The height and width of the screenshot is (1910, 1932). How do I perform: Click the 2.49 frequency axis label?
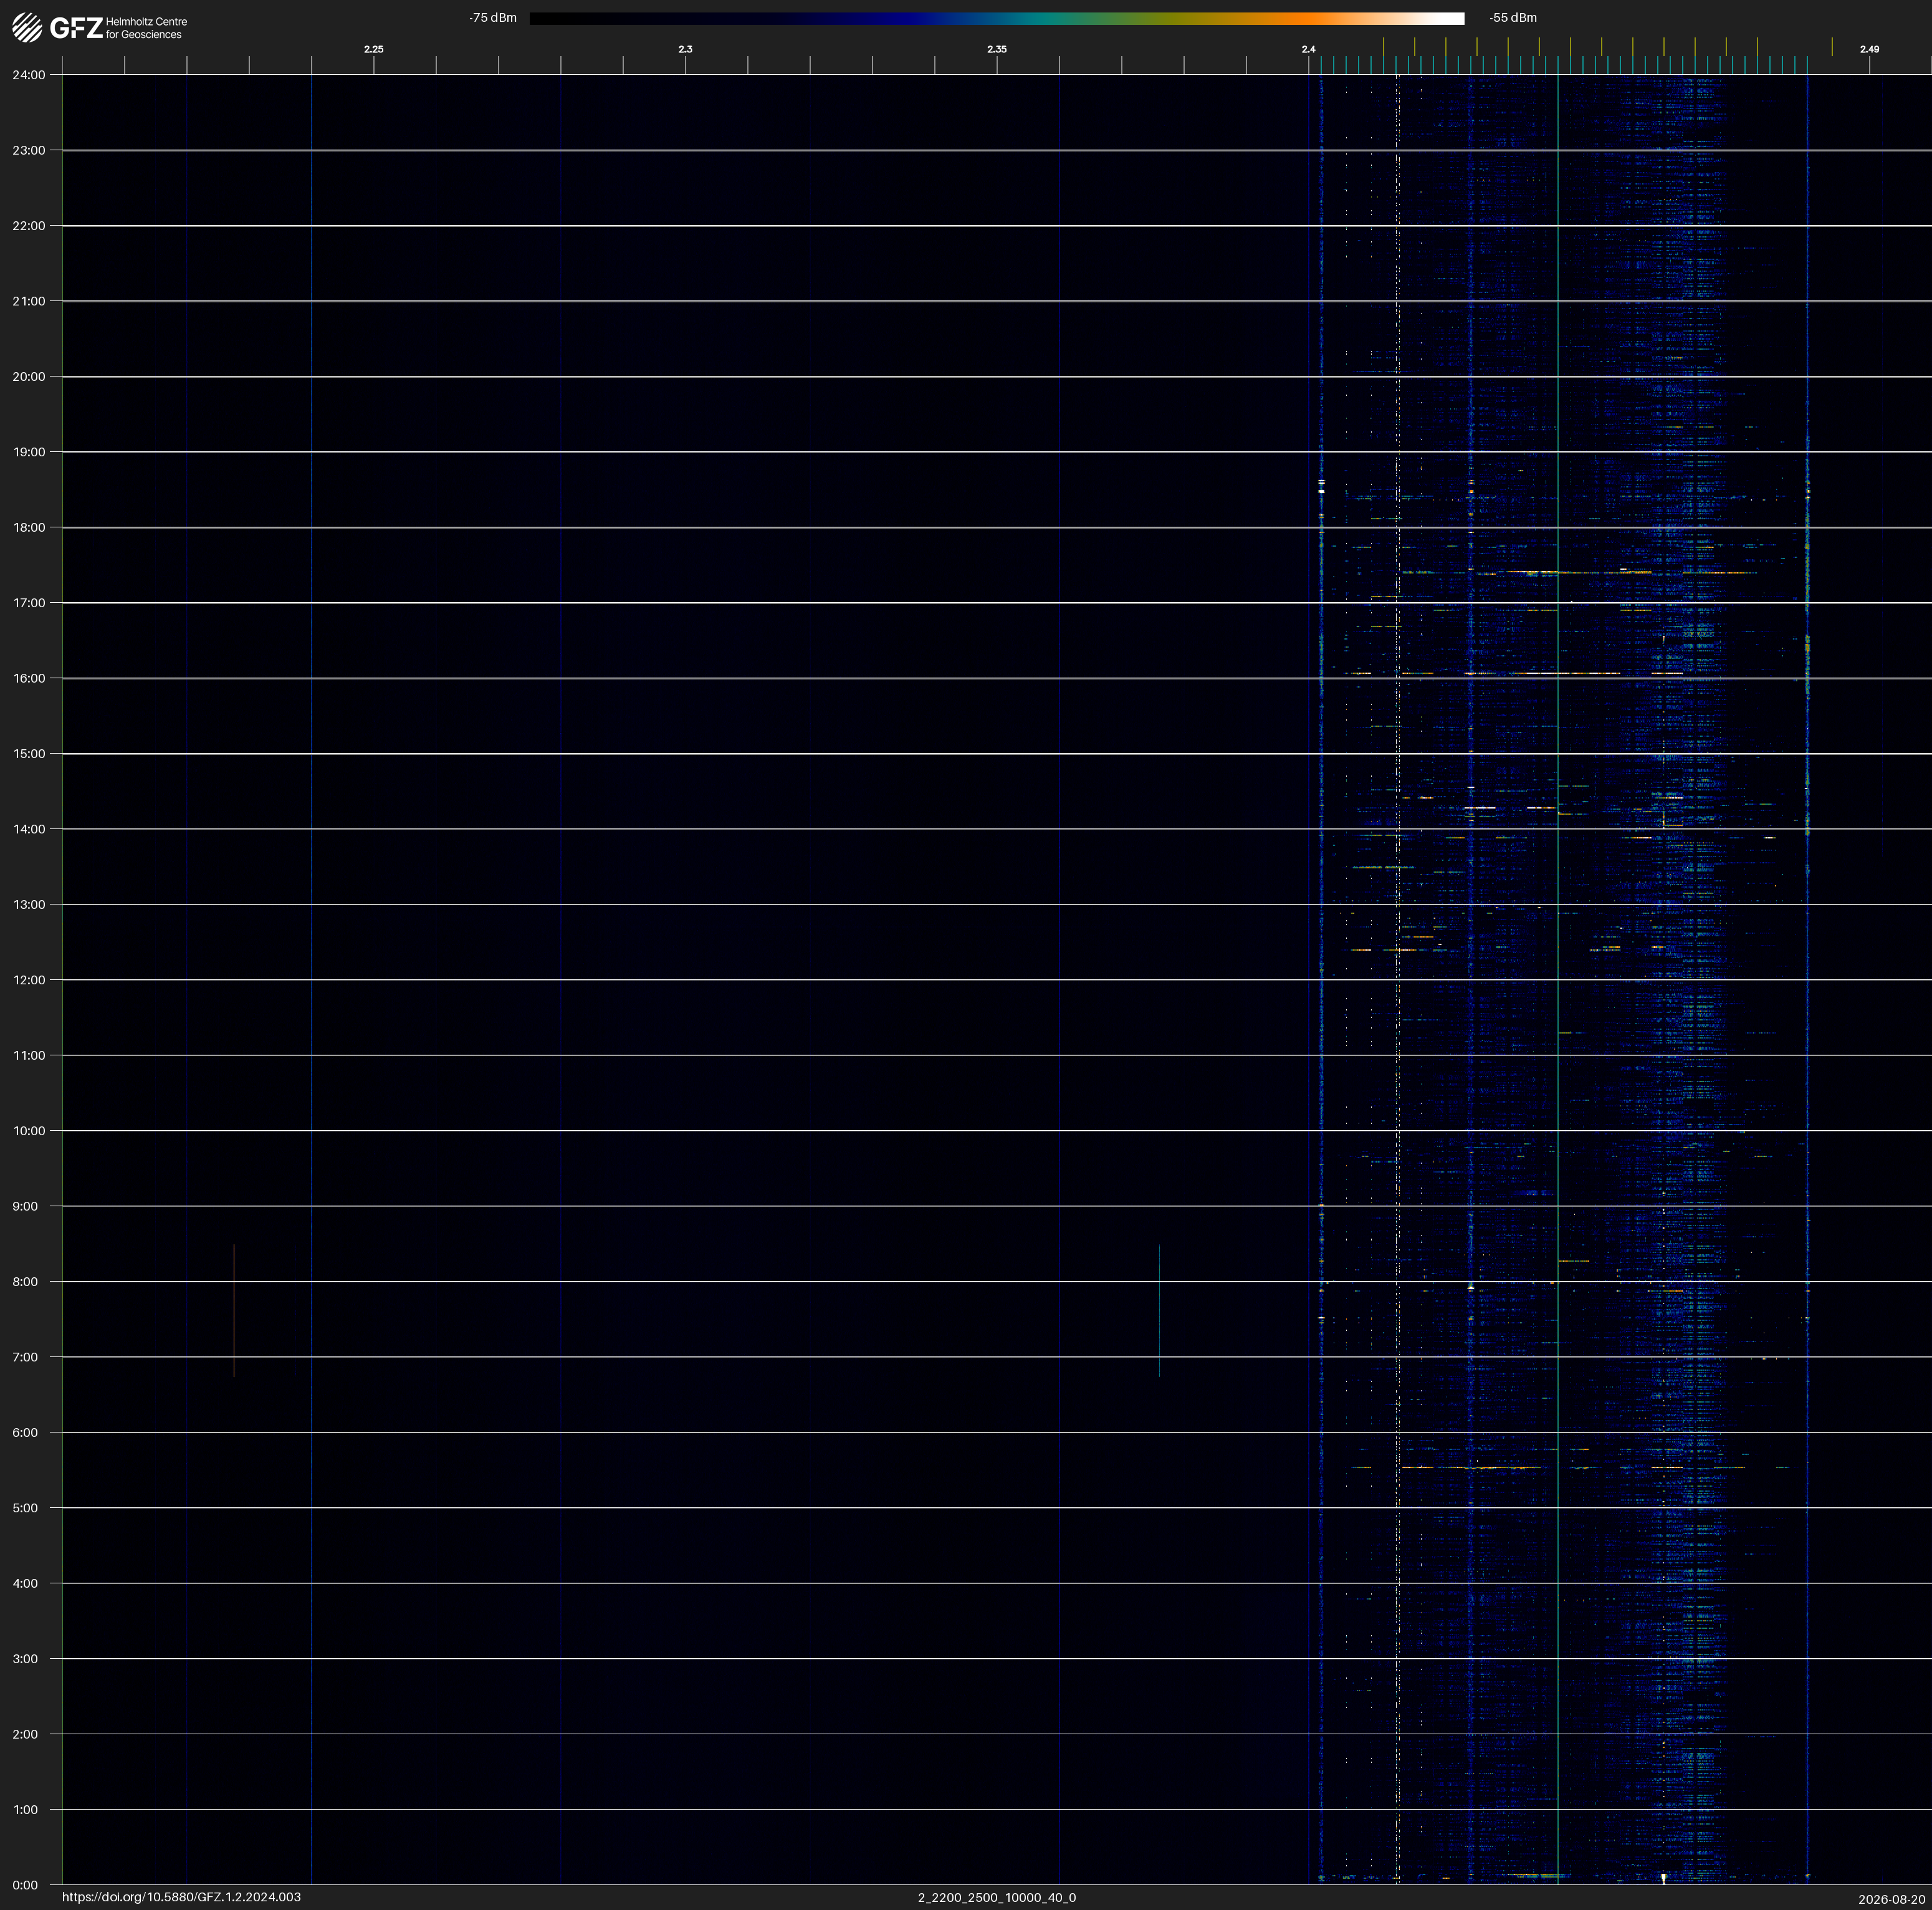1869,49
